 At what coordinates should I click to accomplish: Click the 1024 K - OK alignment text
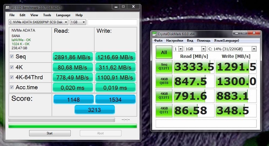click(x=21, y=44)
